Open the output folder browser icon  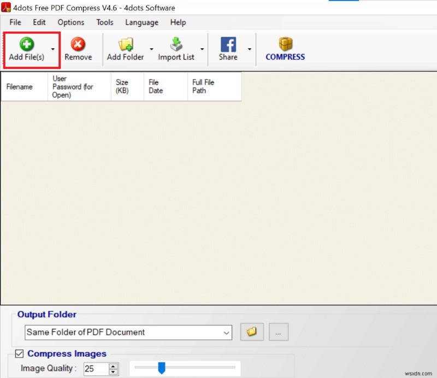pos(252,332)
